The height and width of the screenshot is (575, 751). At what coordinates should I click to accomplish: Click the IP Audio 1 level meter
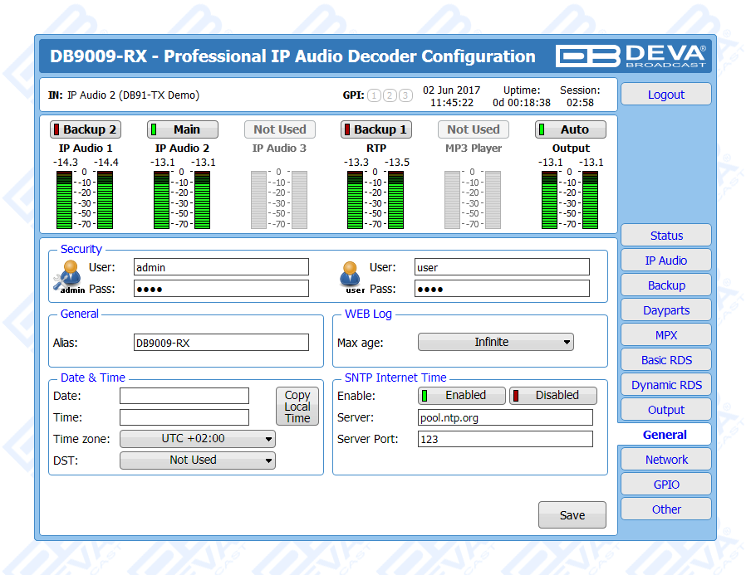pyautogui.click(x=86, y=199)
